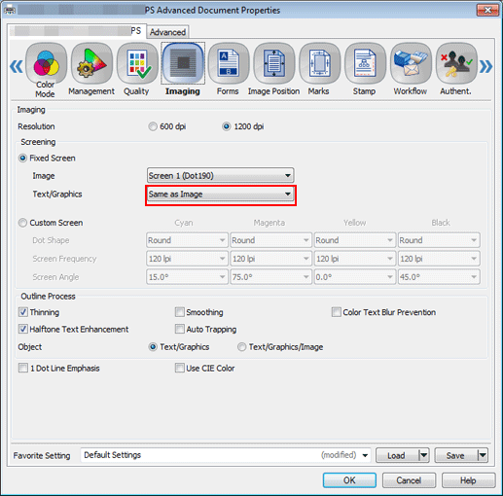Click the Load button

[x=397, y=455]
